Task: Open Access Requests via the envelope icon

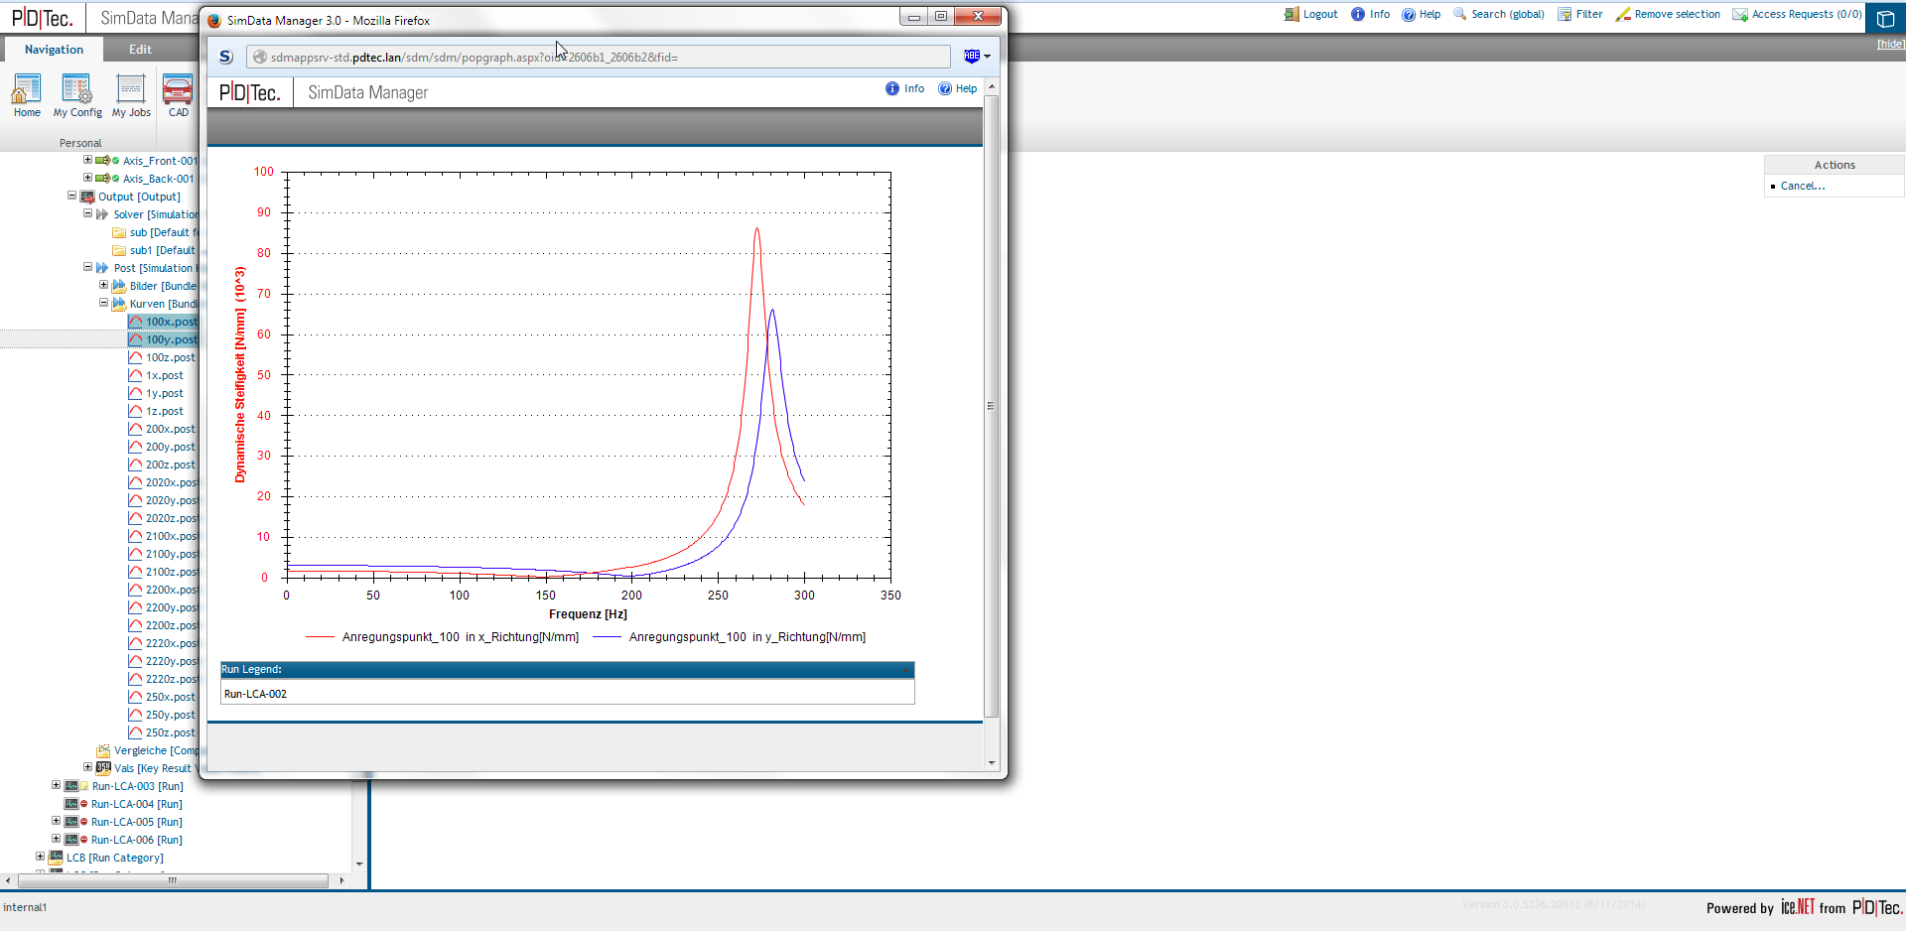Action: pyautogui.click(x=1740, y=14)
